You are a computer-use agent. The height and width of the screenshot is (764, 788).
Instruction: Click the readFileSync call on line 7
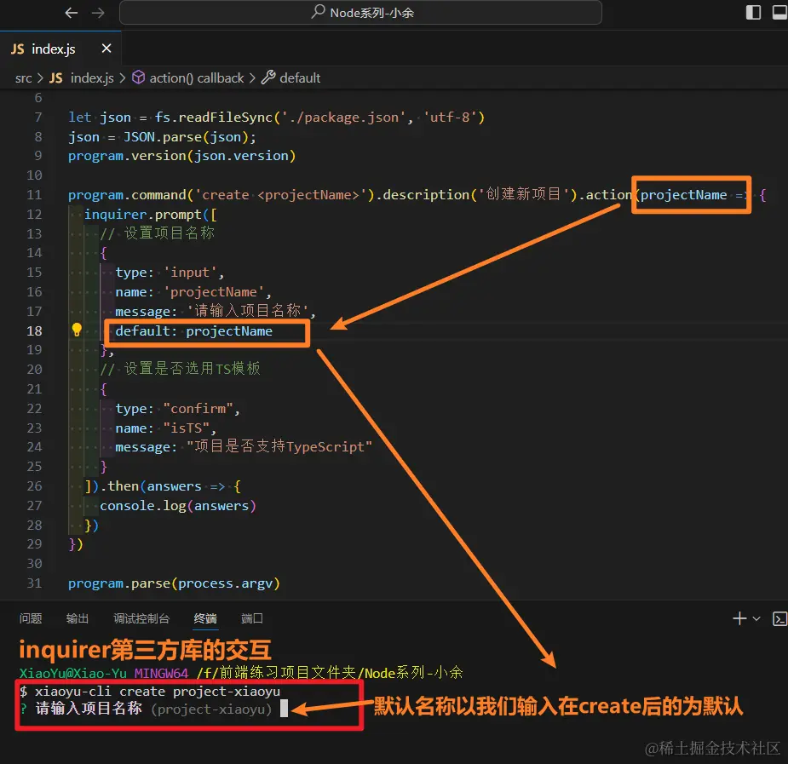(x=319, y=118)
